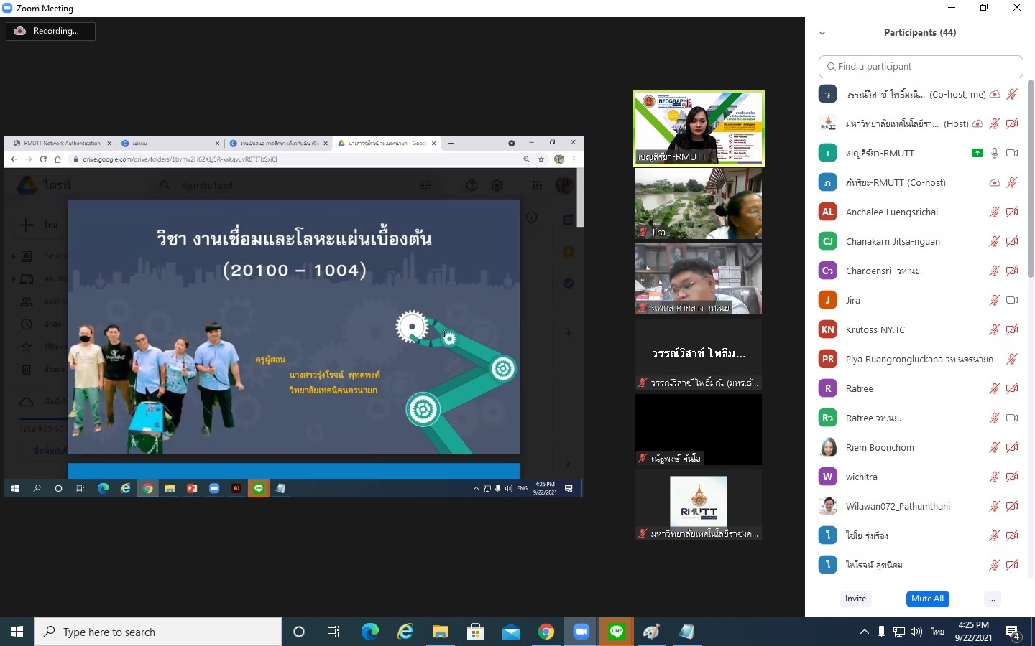The height and width of the screenshot is (646, 1035).
Task: Open Microsoft Edge in taskbar
Action: [x=369, y=632]
